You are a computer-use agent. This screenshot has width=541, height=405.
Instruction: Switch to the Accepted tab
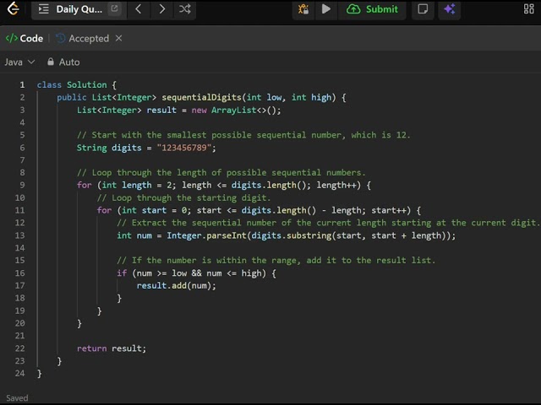[83, 38]
